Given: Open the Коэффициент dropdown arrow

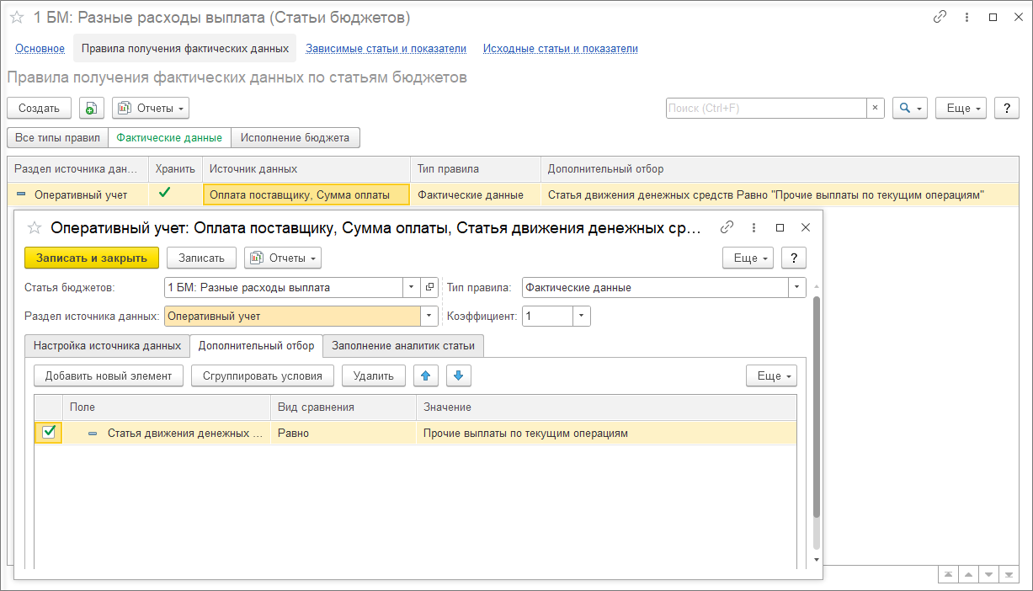Looking at the screenshot, I should (582, 316).
